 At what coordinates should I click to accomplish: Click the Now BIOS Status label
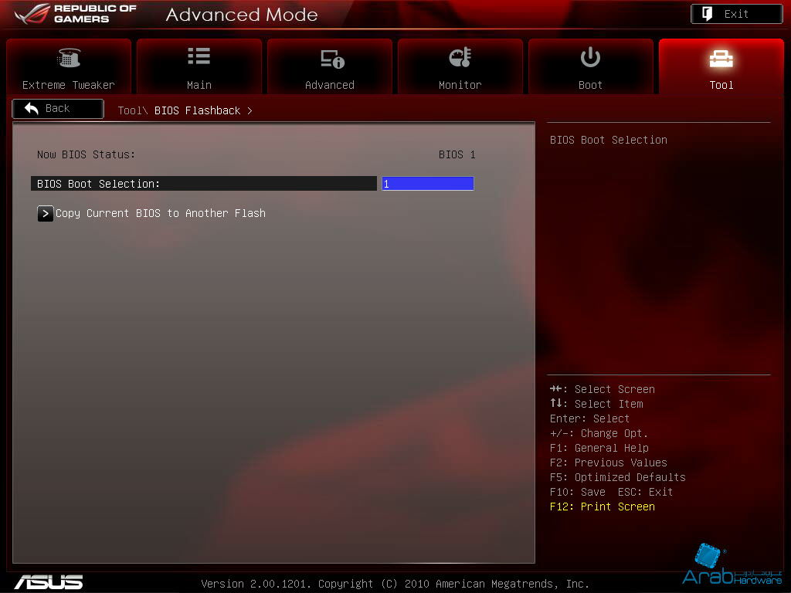pos(87,154)
